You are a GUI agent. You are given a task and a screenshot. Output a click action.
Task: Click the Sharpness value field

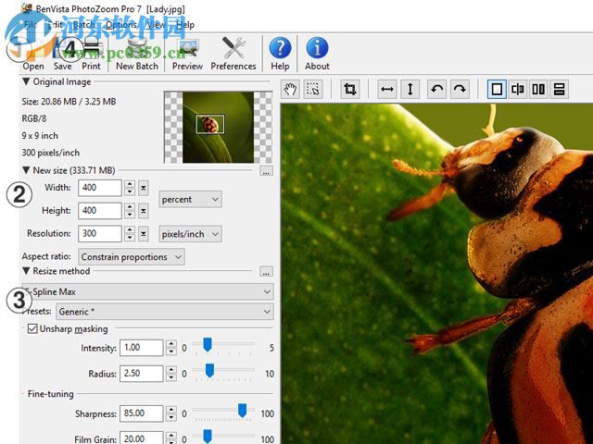tap(142, 413)
